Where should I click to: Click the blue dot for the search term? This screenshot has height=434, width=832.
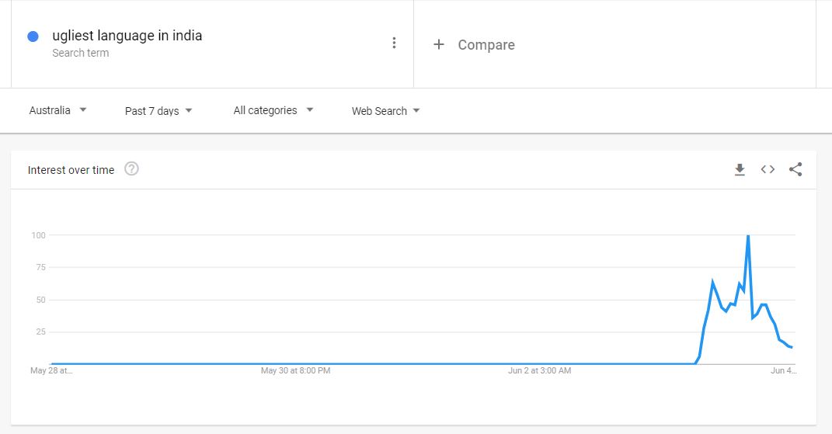33,36
